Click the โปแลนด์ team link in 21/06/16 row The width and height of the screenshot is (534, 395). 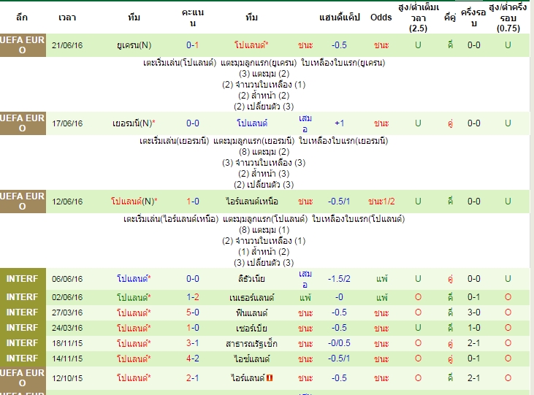pos(251,45)
